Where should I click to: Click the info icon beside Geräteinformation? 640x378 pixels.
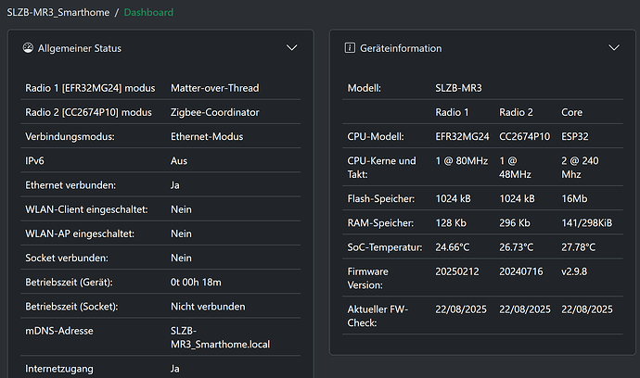(350, 47)
